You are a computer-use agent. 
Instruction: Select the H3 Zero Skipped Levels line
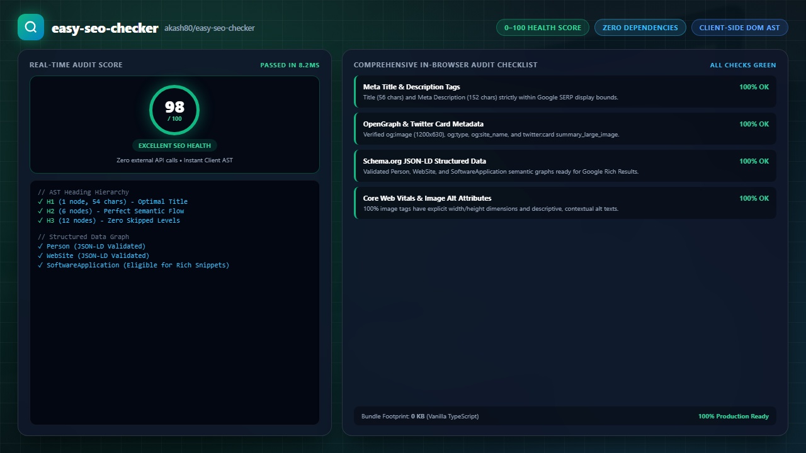point(109,221)
